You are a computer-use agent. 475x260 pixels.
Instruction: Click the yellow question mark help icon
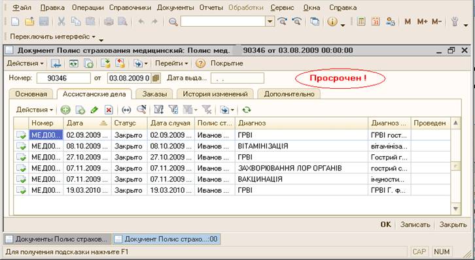pyautogui.click(x=200, y=63)
